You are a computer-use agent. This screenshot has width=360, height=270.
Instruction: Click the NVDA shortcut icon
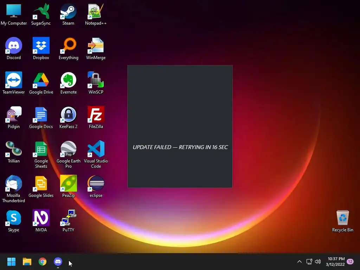tap(41, 218)
